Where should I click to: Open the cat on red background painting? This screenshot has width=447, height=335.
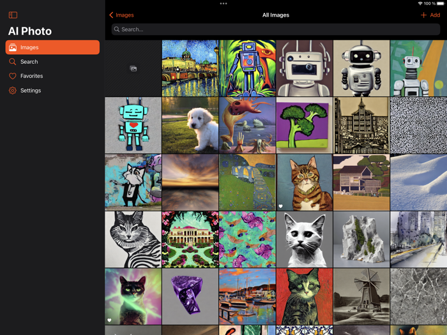[x=305, y=297]
